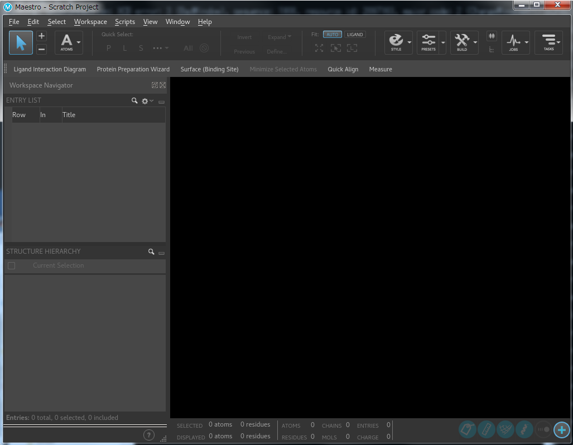Launch the Protein Preparation Wizard
The width and height of the screenshot is (573, 445).
tap(133, 69)
